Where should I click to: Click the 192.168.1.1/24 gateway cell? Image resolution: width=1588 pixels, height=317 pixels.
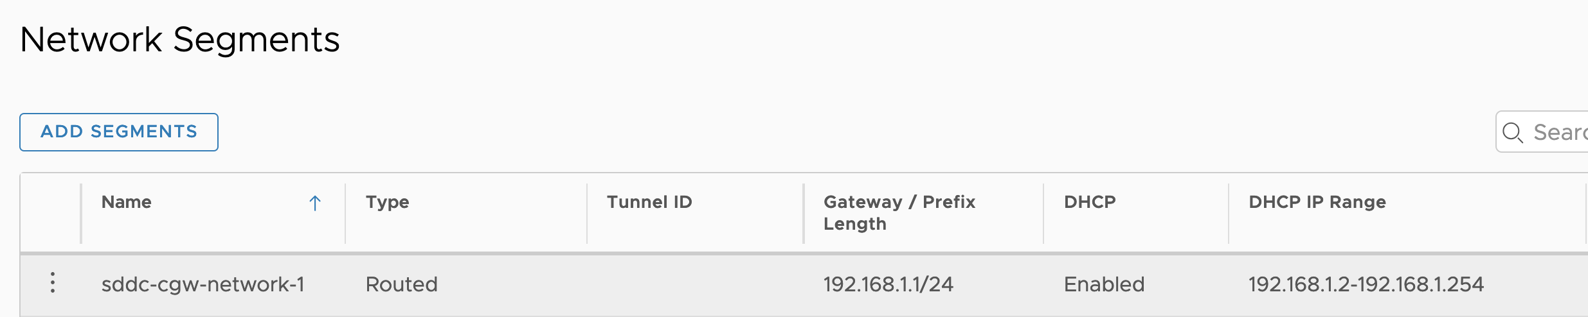pos(888,284)
